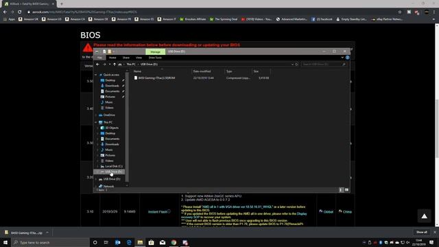
Task: Click Show all downloads button
Action: click(422, 232)
